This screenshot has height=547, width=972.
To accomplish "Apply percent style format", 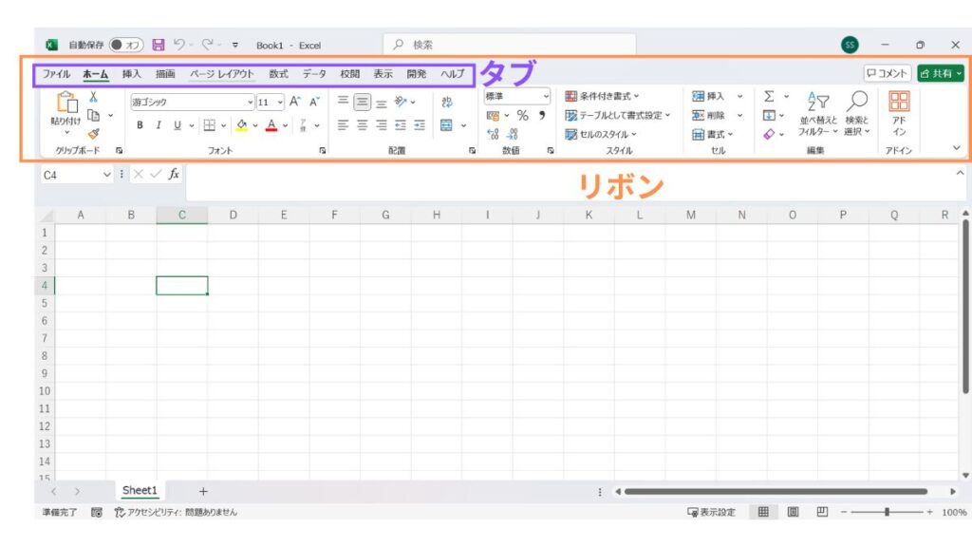I will click(x=523, y=115).
